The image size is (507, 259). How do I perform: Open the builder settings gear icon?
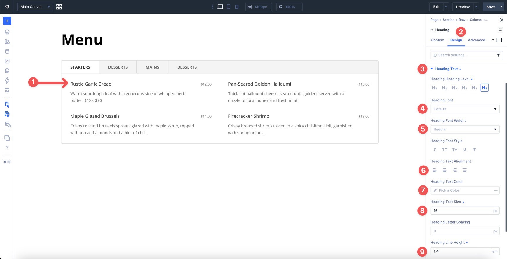[7, 7]
